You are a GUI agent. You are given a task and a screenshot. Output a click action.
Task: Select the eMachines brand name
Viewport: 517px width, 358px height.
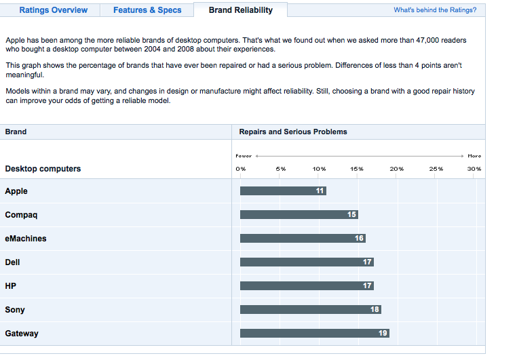26,239
